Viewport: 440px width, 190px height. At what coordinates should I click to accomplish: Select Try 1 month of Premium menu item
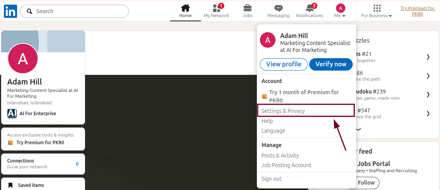304,96
